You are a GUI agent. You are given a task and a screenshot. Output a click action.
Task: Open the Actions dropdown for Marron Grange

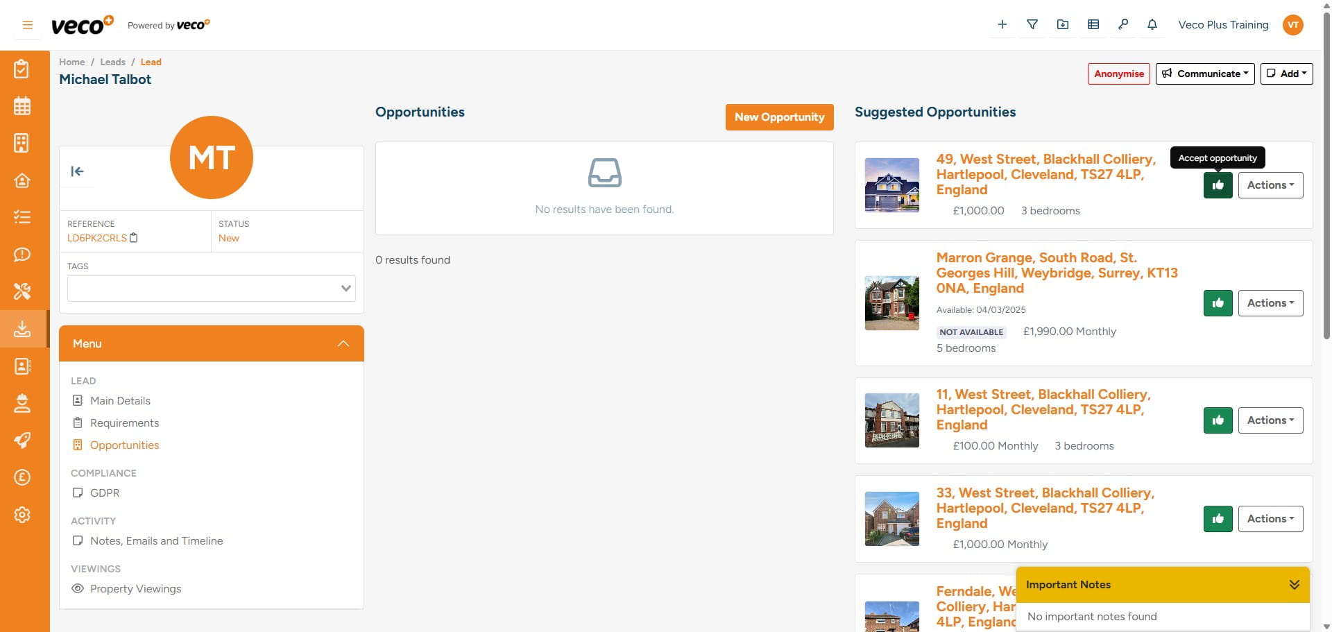coord(1270,303)
